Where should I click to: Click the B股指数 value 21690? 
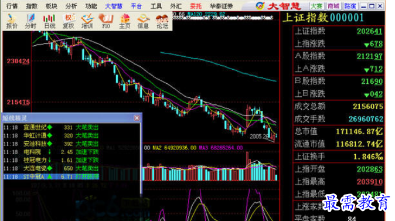click(372, 81)
